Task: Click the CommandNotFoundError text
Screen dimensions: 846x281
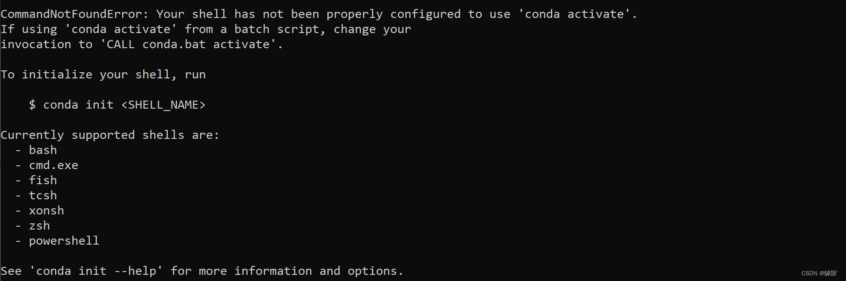Action: 75,14
